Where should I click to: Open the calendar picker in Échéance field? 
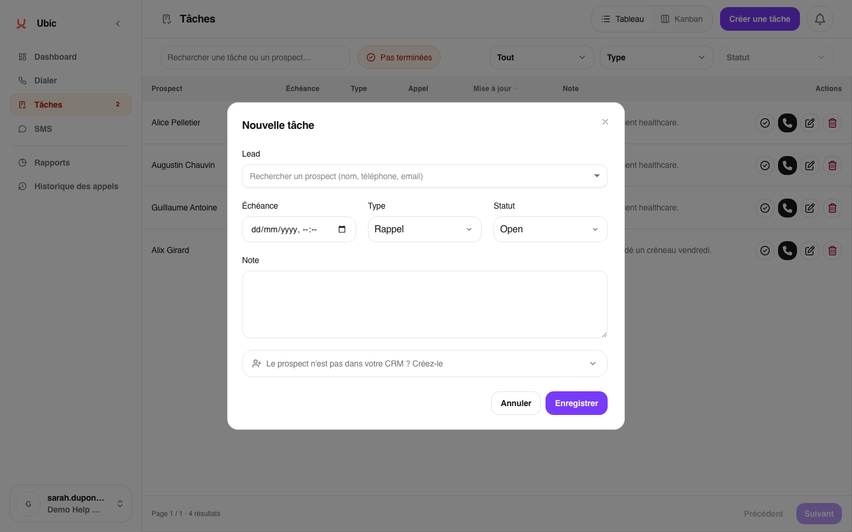(x=342, y=229)
